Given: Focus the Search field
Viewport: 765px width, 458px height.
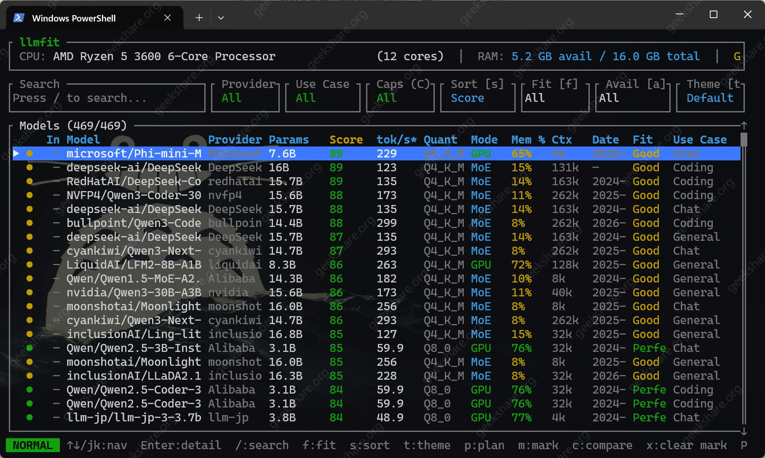Looking at the screenshot, I should coord(107,98).
